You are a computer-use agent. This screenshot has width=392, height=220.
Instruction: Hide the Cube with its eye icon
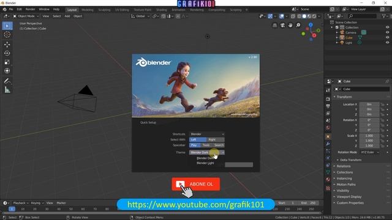387,37
